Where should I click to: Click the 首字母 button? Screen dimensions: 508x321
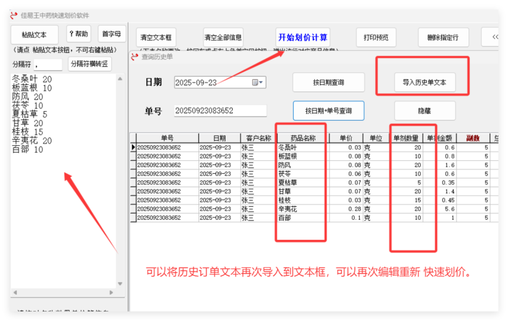point(110,34)
